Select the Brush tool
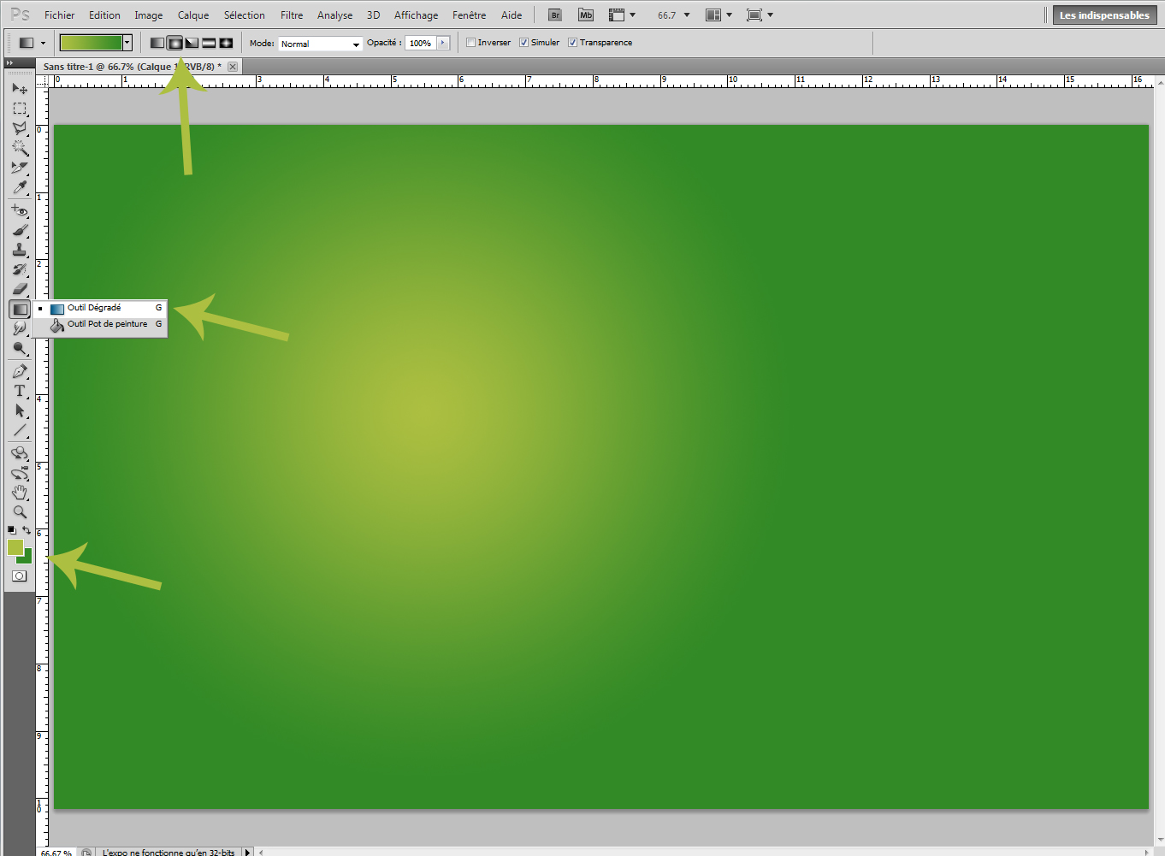Image resolution: width=1165 pixels, height=856 pixels. pyautogui.click(x=20, y=230)
